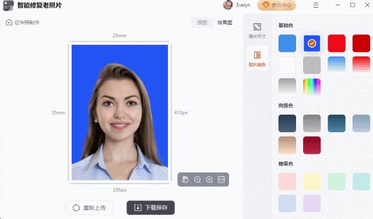
Task: Click the 下载保存 download save button
Action: pyautogui.click(x=150, y=207)
